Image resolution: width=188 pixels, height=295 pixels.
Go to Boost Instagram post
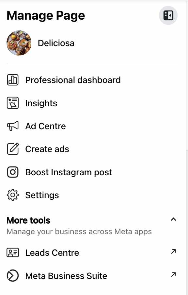pyautogui.click(x=69, y=172)
